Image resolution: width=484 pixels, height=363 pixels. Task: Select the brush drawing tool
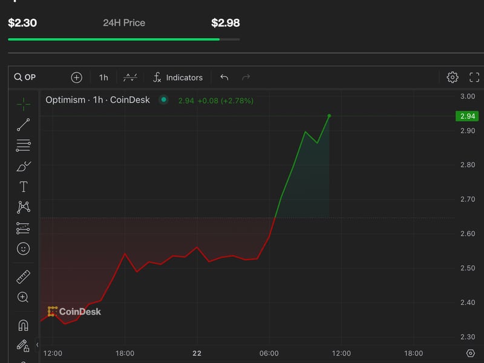tap(24, 166)
